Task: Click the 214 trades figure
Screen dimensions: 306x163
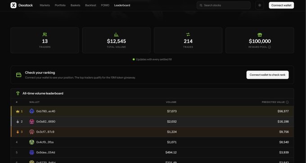Action: (188, 41)
